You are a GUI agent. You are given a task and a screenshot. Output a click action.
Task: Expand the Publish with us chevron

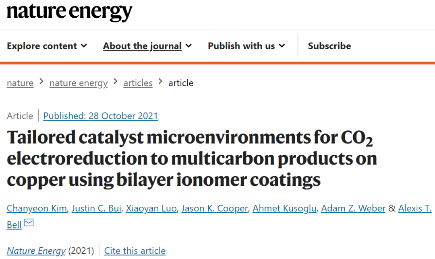click(282, 46)
